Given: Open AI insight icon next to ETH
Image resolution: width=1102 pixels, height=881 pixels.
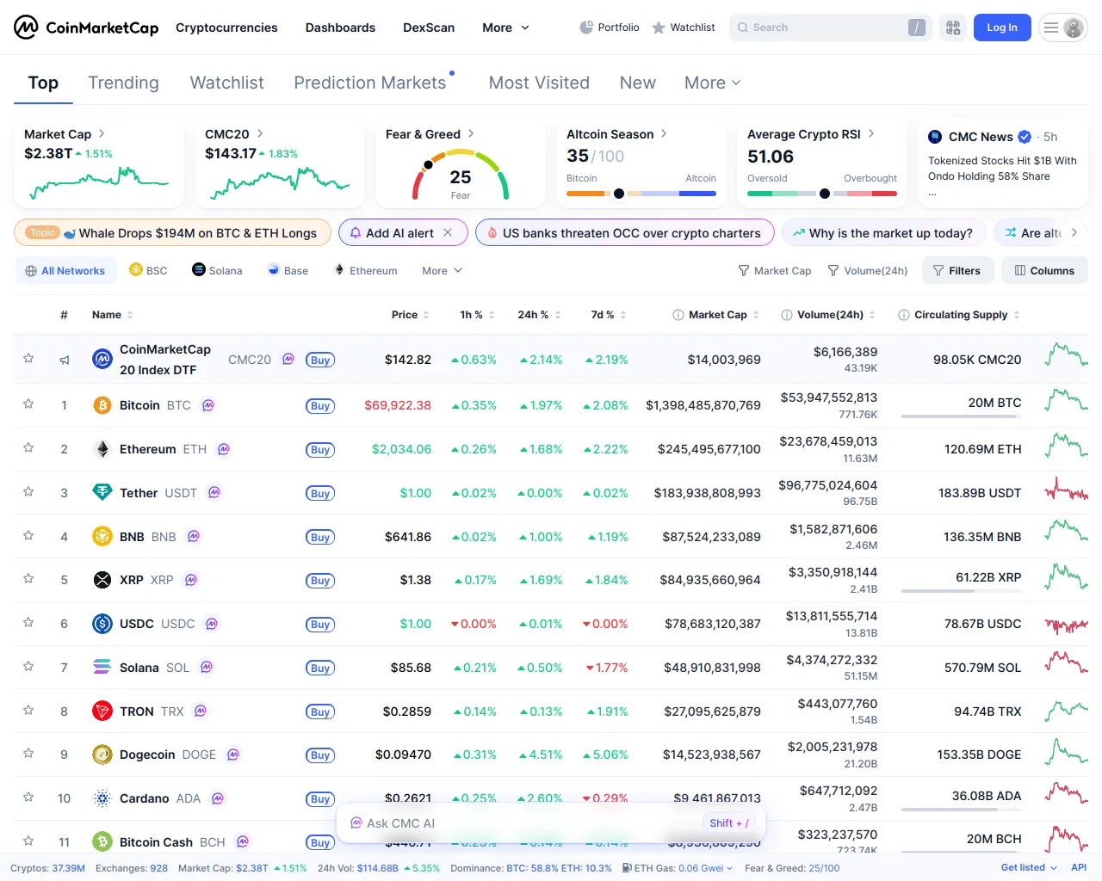Looking at the screenshot, I should [224, 449].
